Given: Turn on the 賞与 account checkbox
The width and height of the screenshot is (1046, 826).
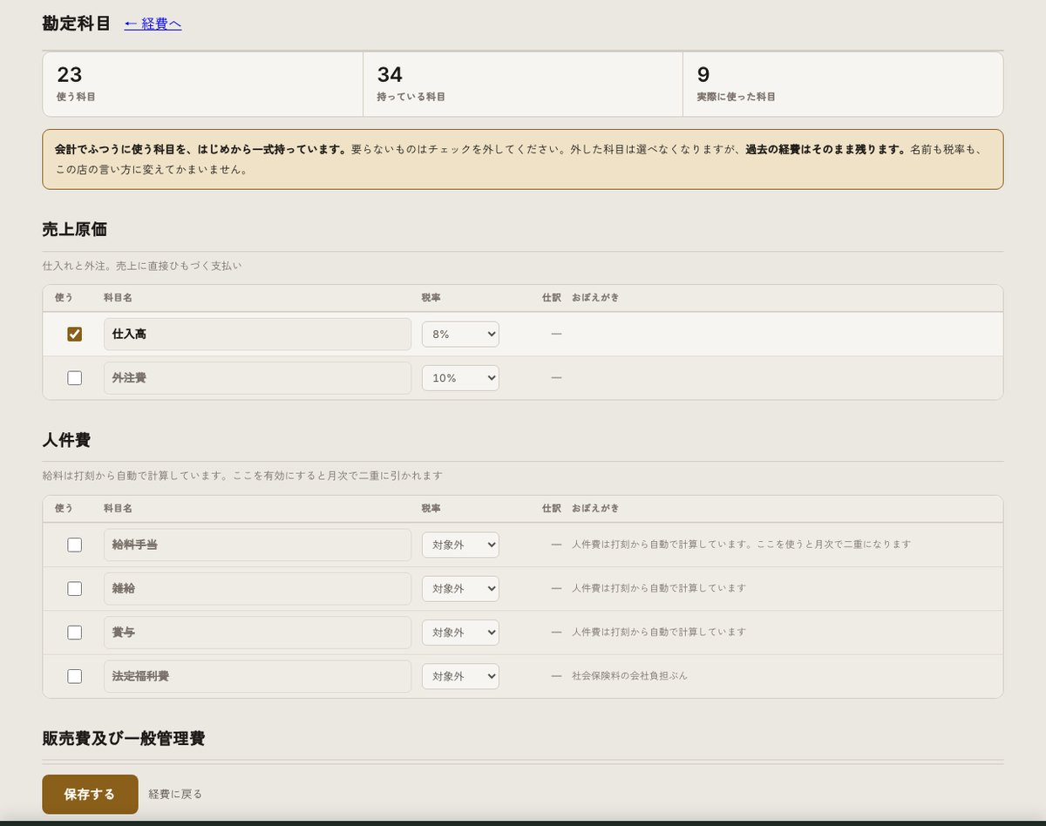Looking at the screenshot, I should (75, 633).
